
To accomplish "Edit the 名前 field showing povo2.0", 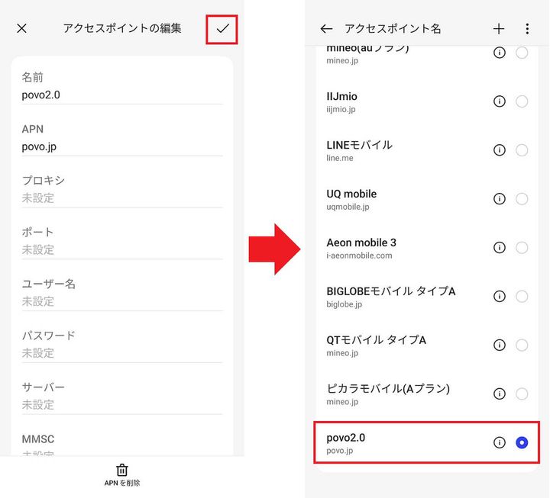I will (x=122, y=86).
